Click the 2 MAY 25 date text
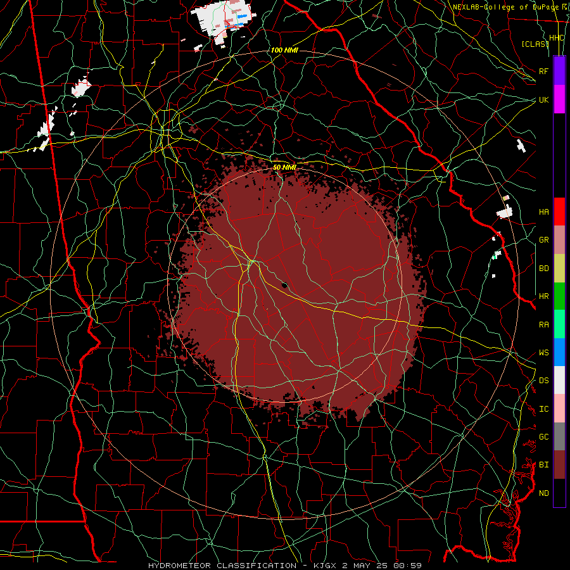 (x=365, y=566)
